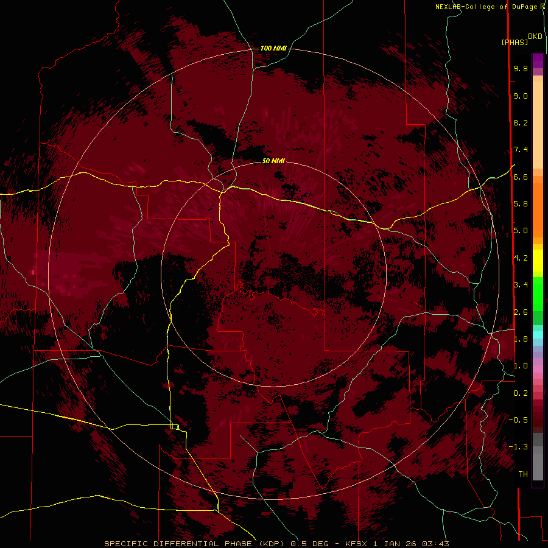Click the 6.6 value on color scale
Screen dimensions: 548x548
click(x=521, y=177)
